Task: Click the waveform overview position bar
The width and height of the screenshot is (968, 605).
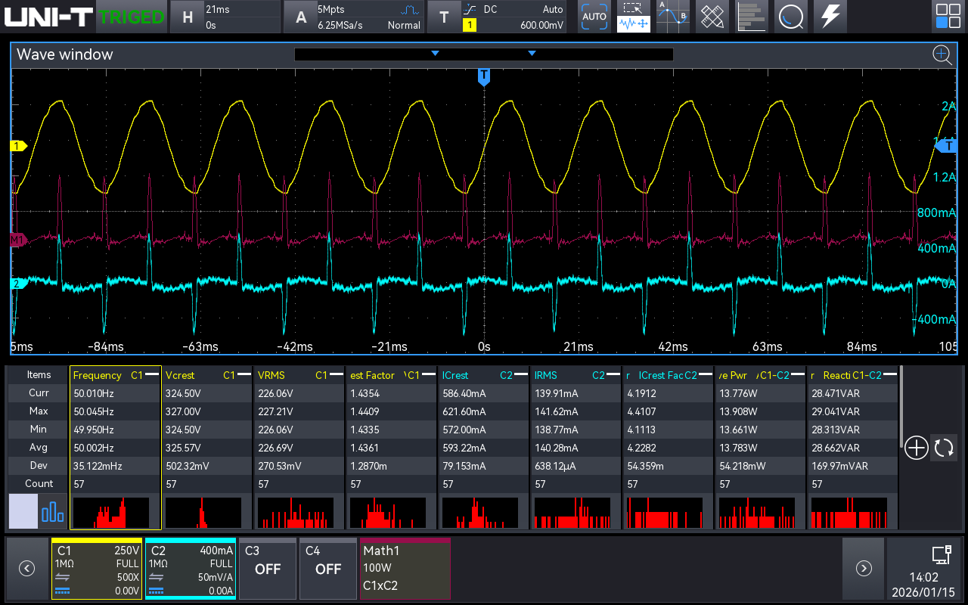Action: coord(484,54)
